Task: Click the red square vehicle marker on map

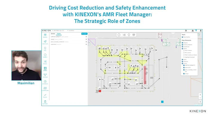Action: coord(100,91)
